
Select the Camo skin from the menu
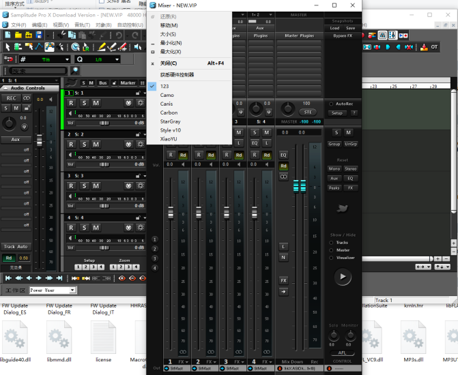point(167,95)
